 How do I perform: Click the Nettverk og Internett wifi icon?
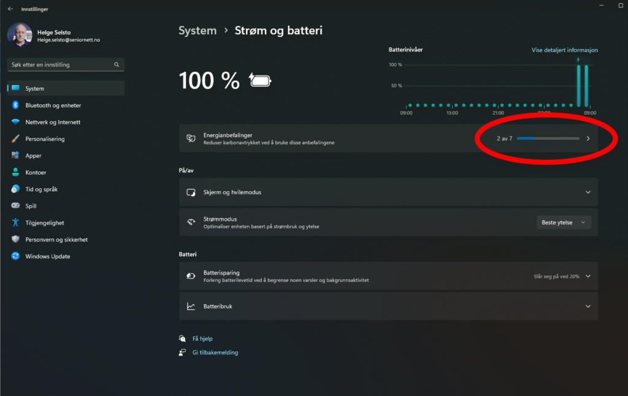click(x=15, y=122)
